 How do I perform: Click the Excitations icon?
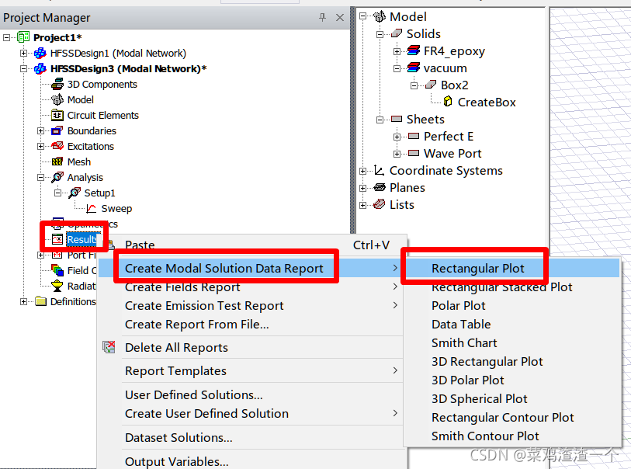57,147
